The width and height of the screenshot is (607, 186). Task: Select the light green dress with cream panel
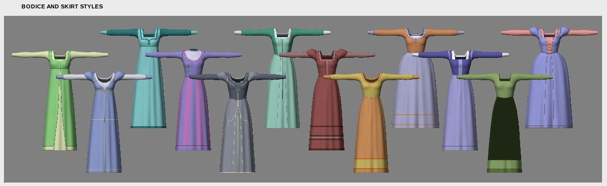pyautogui.click(x=60, y=99)
